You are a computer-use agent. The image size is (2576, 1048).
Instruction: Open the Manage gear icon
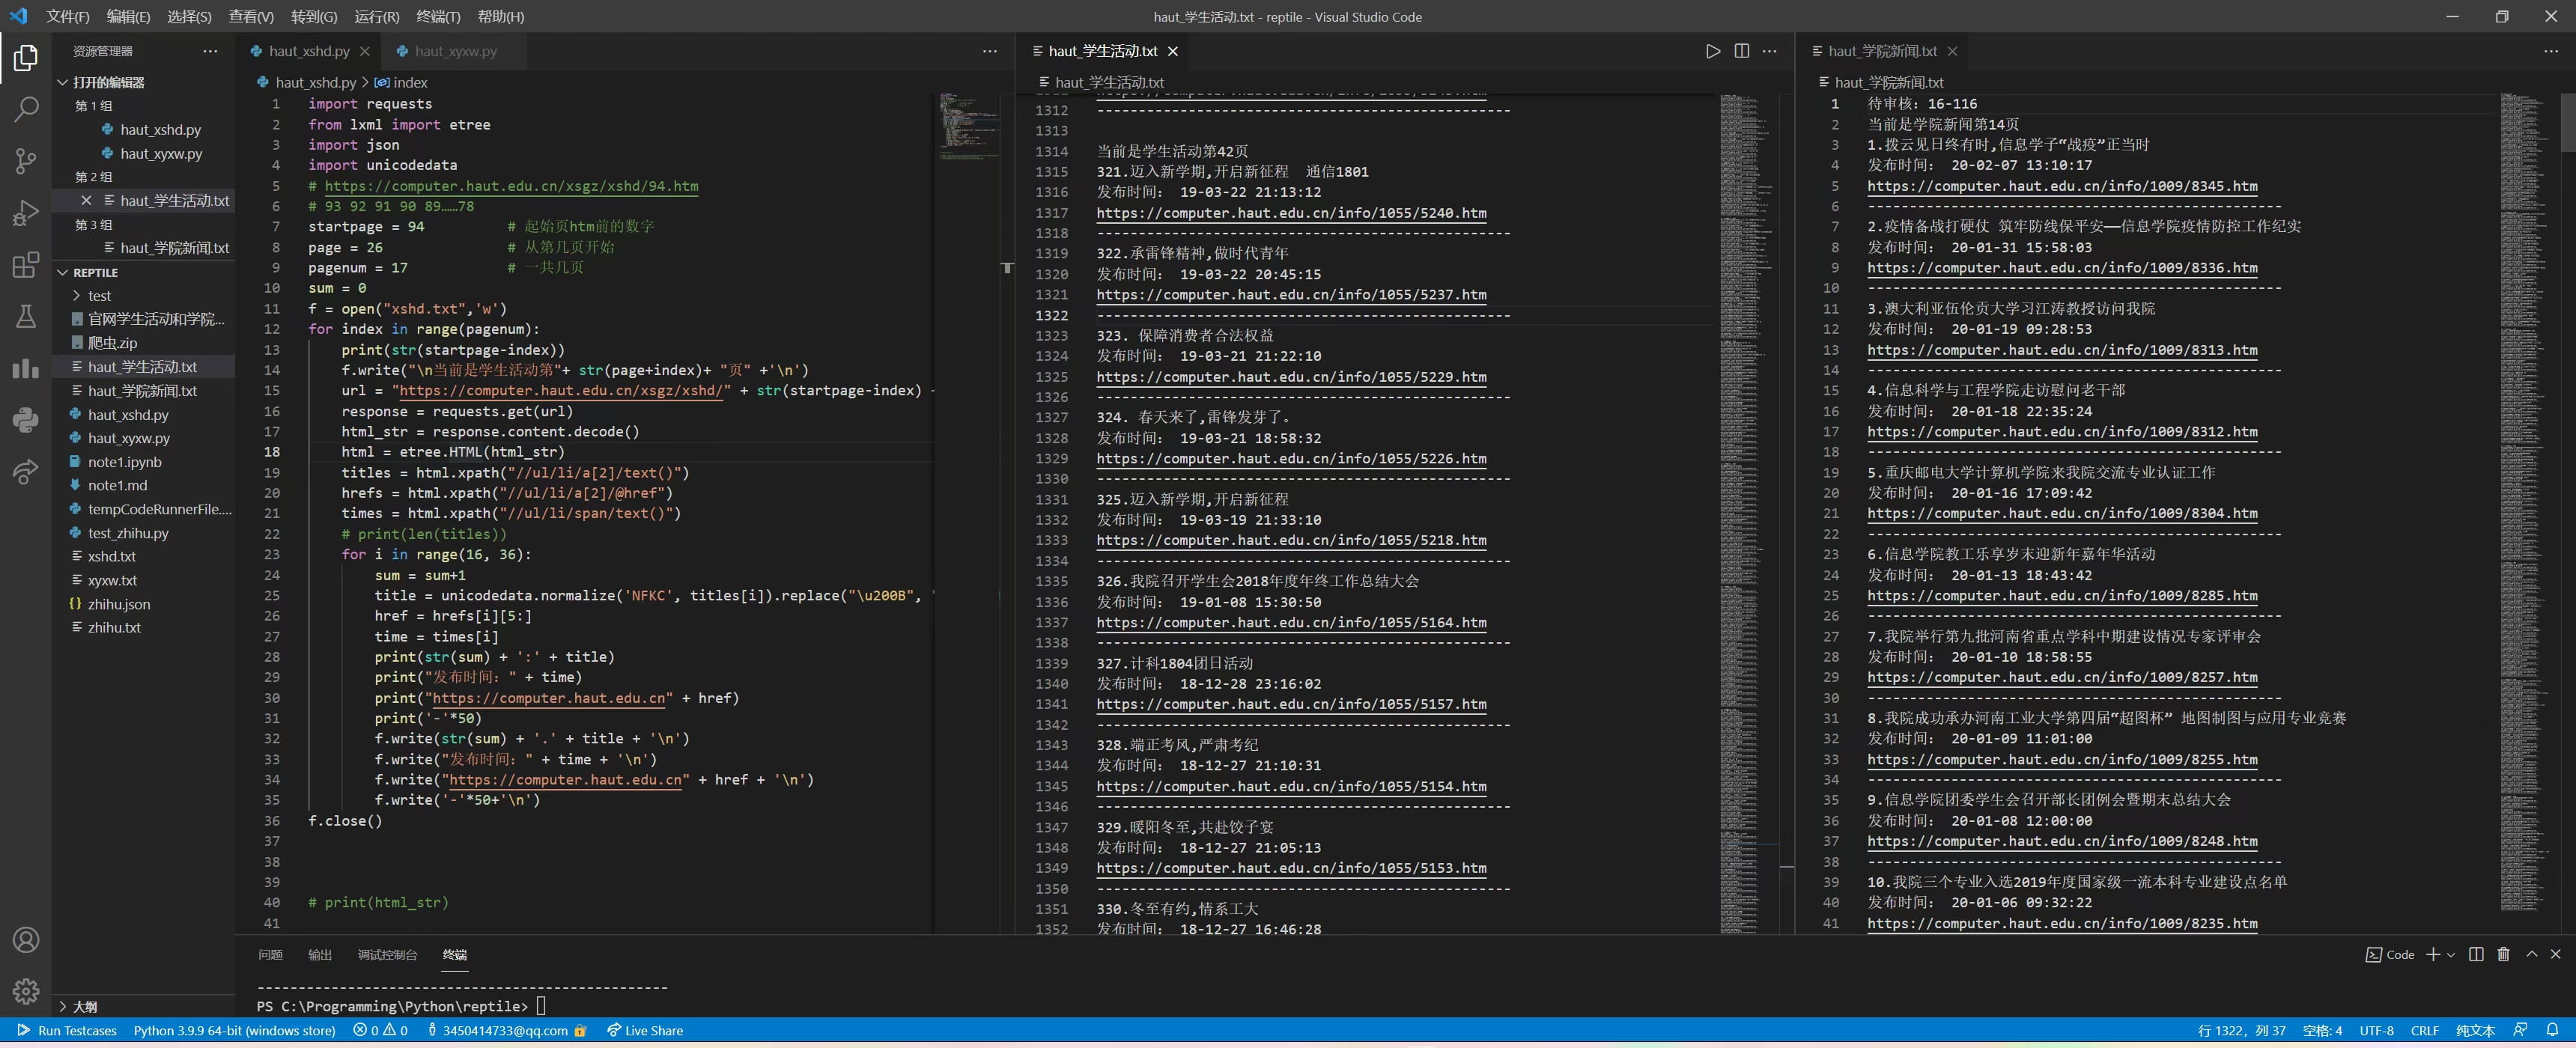[x=26, y=991]
